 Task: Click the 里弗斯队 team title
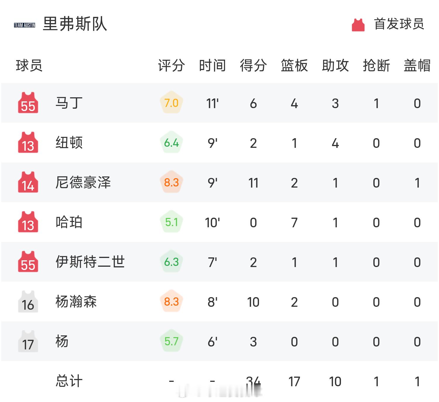click(75, 24)
